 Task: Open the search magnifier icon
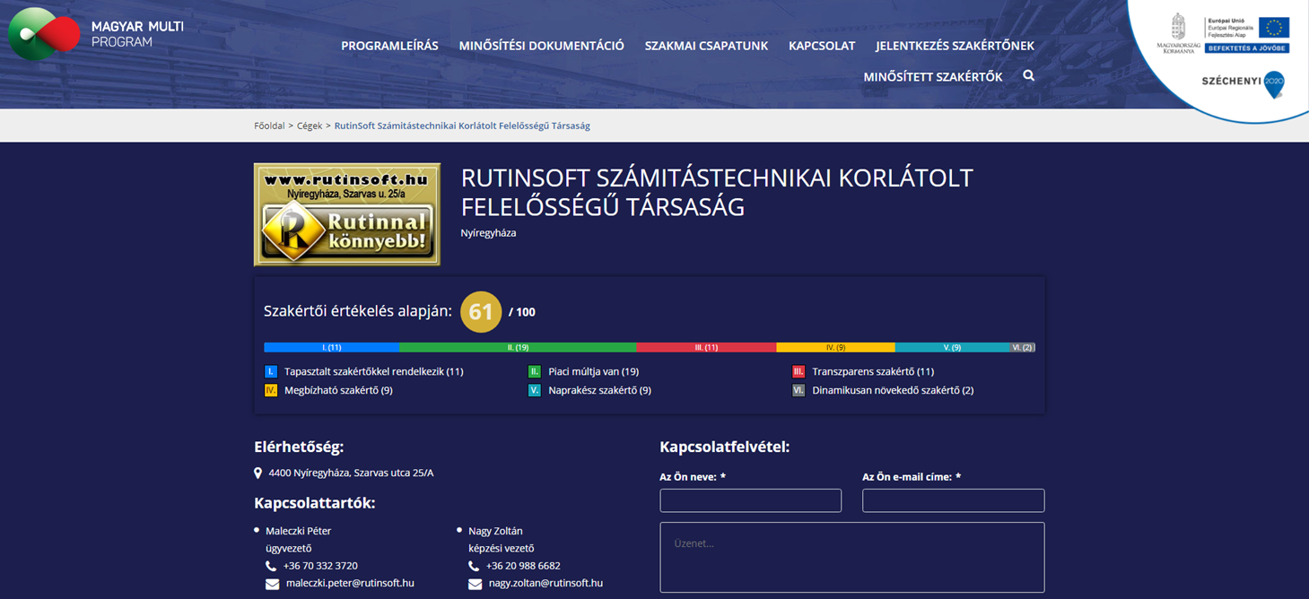click(1029, 76)
